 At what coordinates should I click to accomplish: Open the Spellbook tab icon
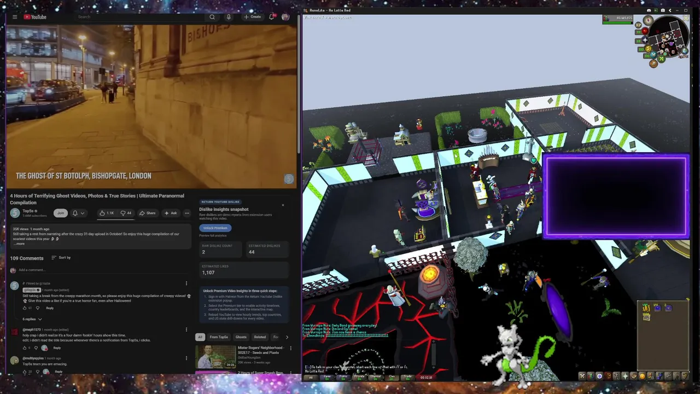634,376
